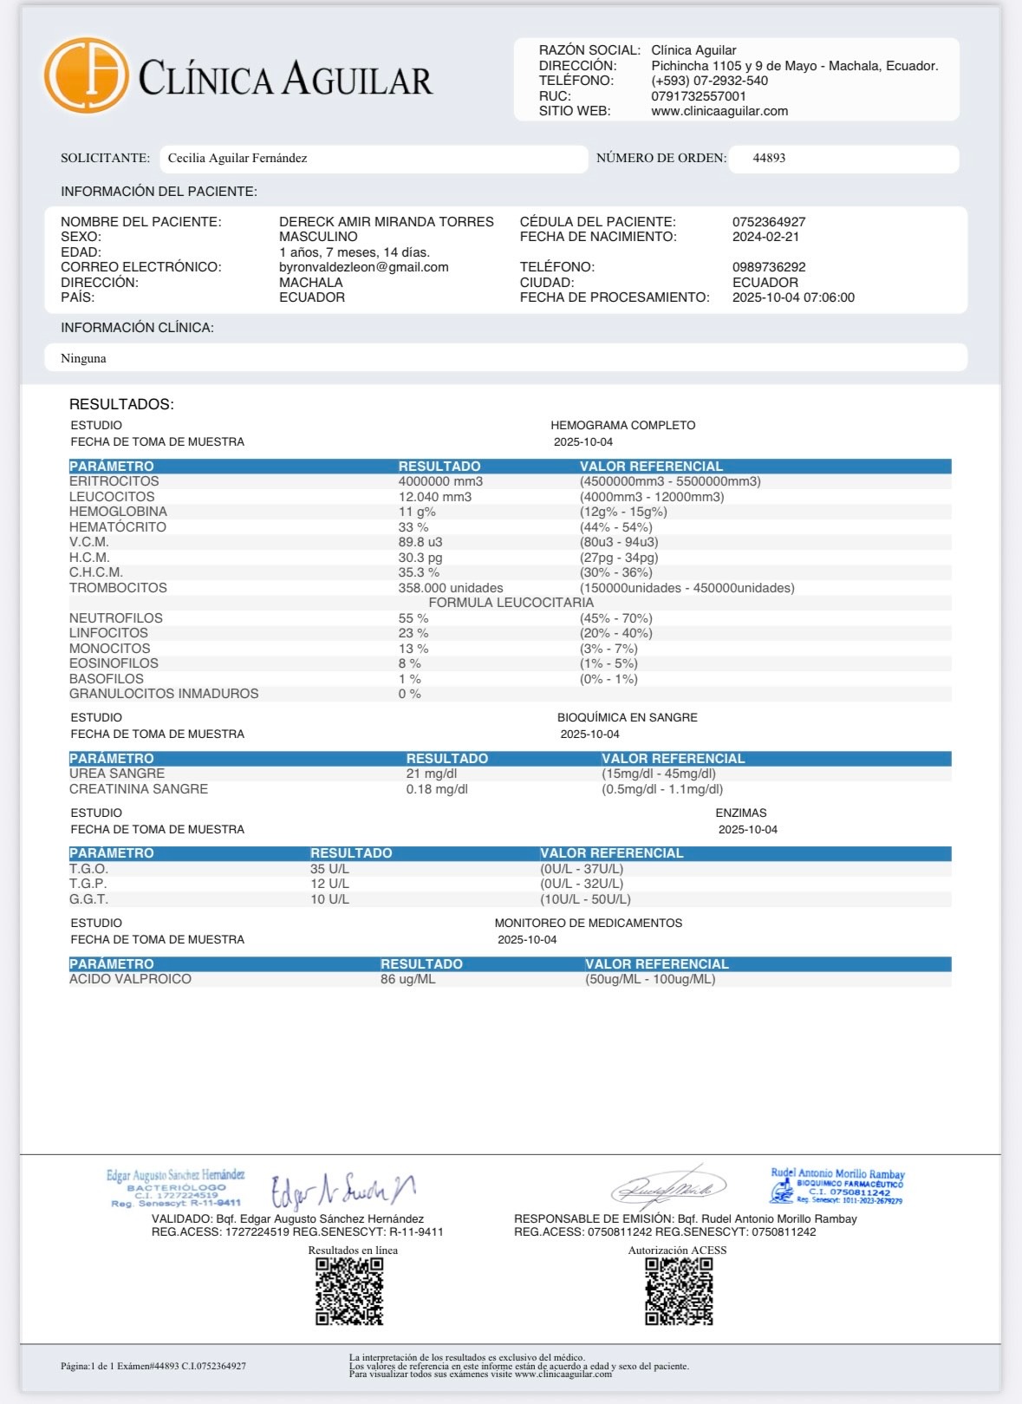Click Rudel Morillo's handwritten signature
Screen dimensions: 1022x1404
pyautogui.click(x=668, y=1186)
